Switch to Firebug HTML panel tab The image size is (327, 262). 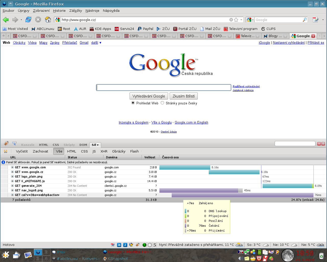click(43, 145)
